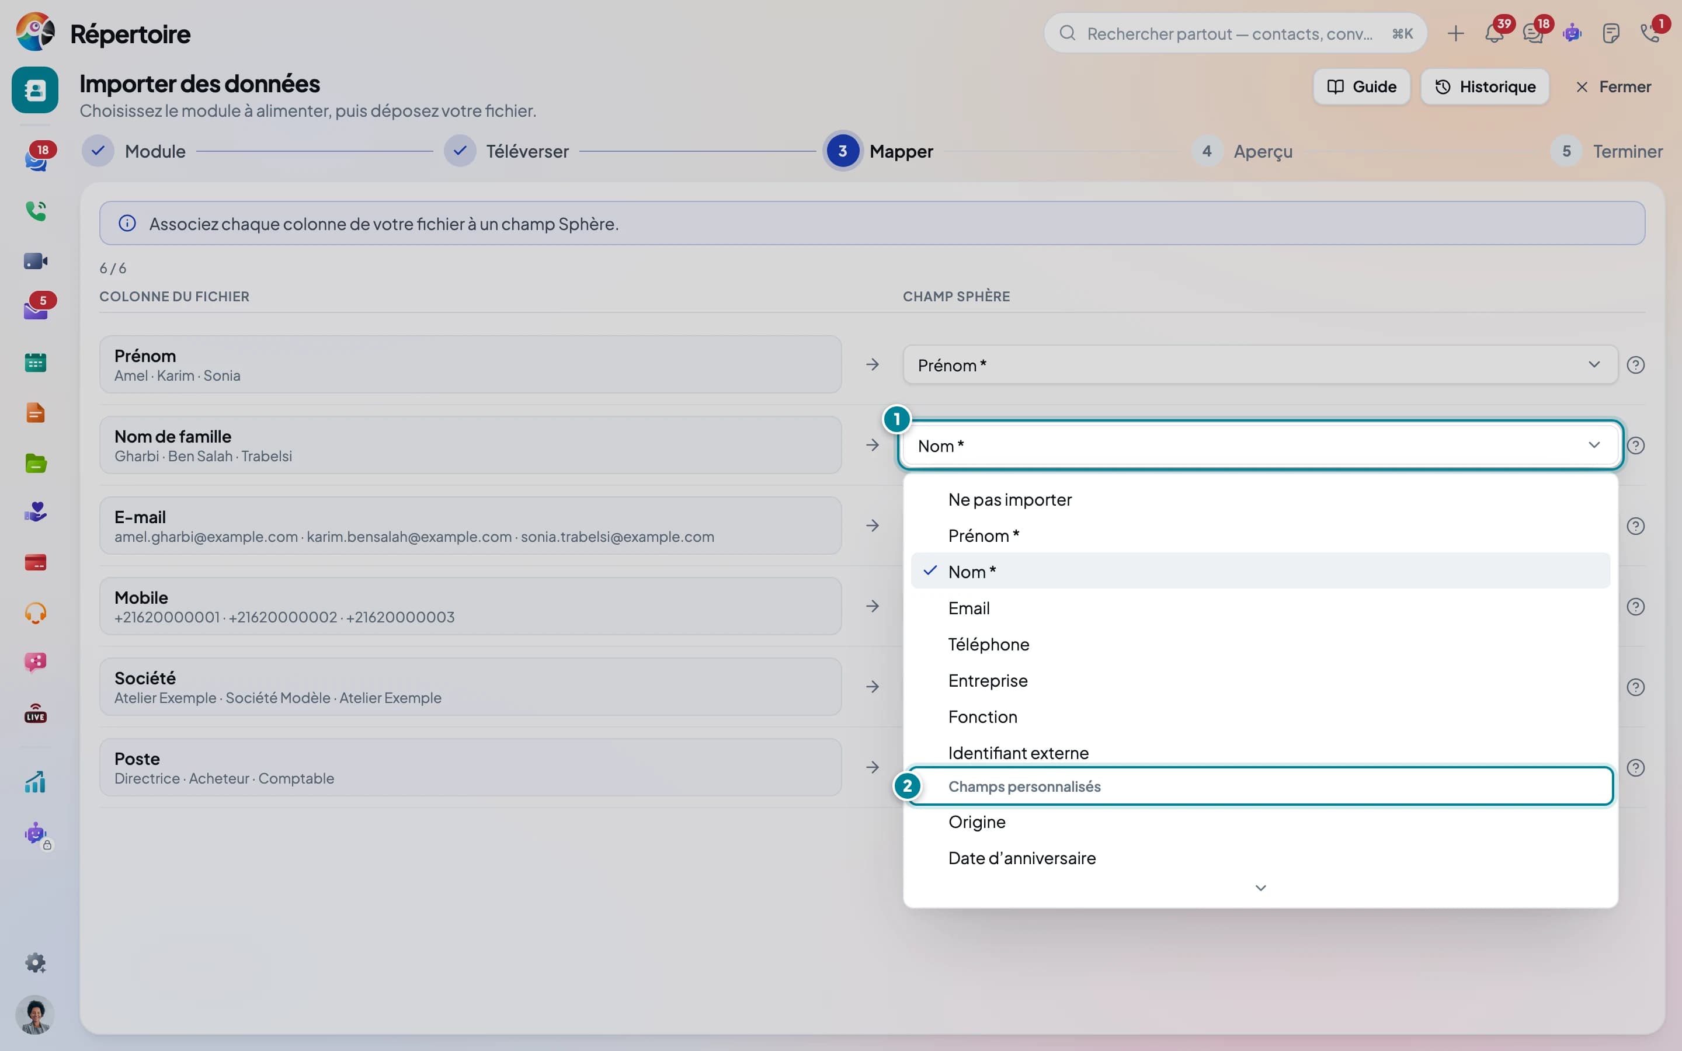Open the hand-with-heart icon in sidebar
Viewport: 1682px width, 1051px height.
pos(36,512)
